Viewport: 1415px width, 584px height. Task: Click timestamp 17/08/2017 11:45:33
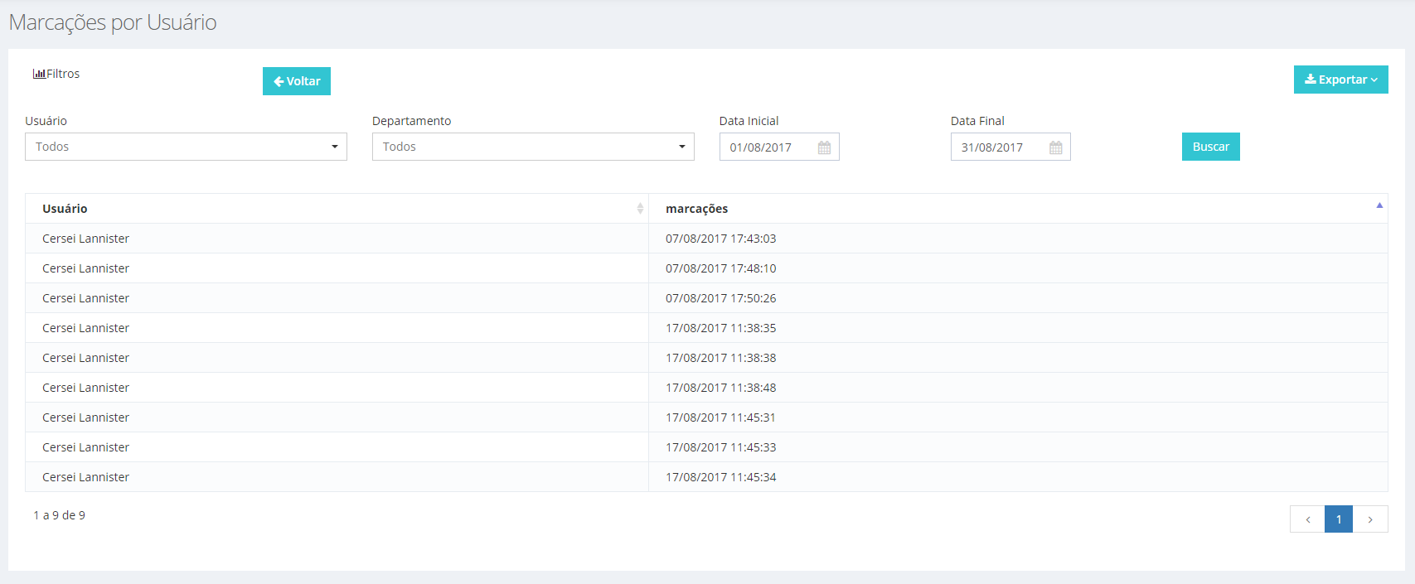coord(720,447)
